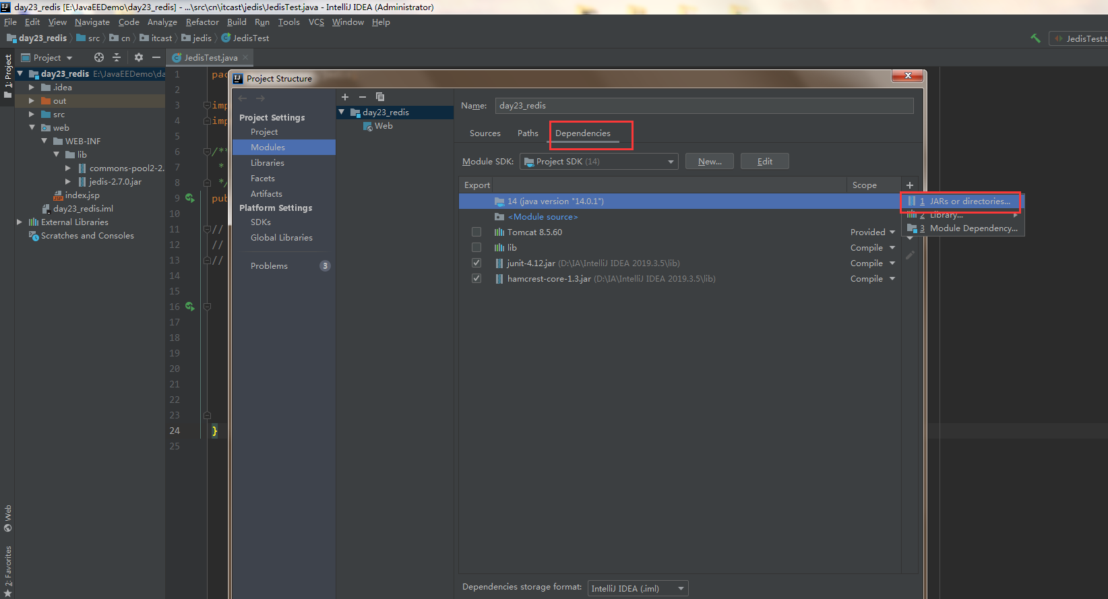1108x599 pixels.
Task: Click the Collapse All icon in Project panel
Action: click(x=116, y=57)
